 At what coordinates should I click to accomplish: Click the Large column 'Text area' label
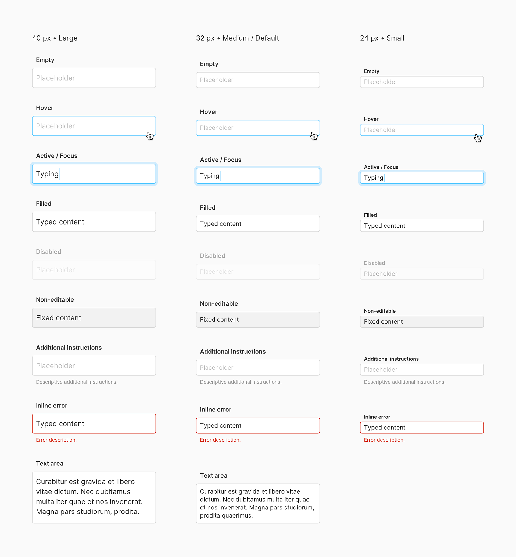click(50, 464)
